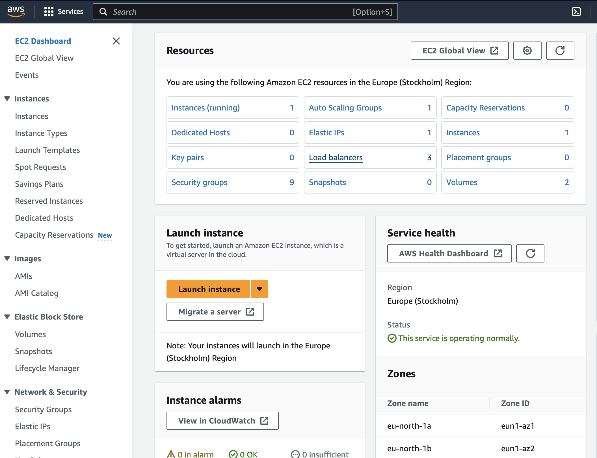The image size is (597, 458).
Task: Open Instances resource tile link
Action: coord(463,133)
